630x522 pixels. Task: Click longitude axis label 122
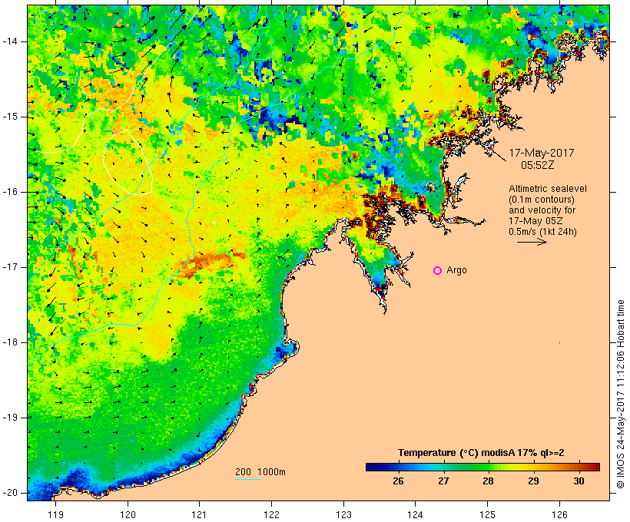[x=272, y=514]
